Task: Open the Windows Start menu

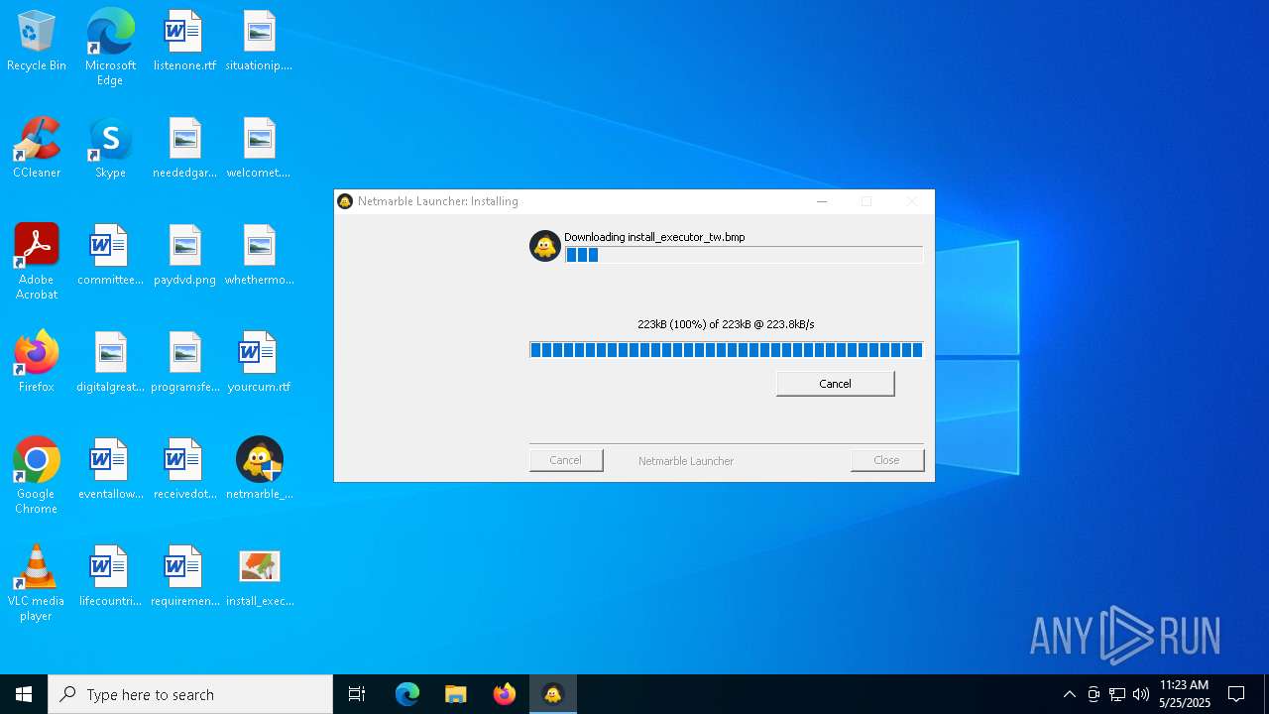Action: tap(24, 694)
